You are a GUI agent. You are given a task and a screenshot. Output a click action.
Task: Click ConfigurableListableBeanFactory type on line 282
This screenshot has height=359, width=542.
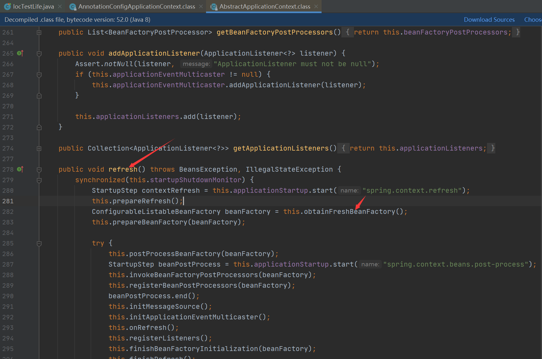click(x=156, y=212)
